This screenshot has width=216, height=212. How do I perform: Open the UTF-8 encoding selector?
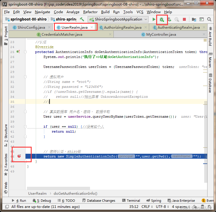pyautogui.click(x=162, y=207)
